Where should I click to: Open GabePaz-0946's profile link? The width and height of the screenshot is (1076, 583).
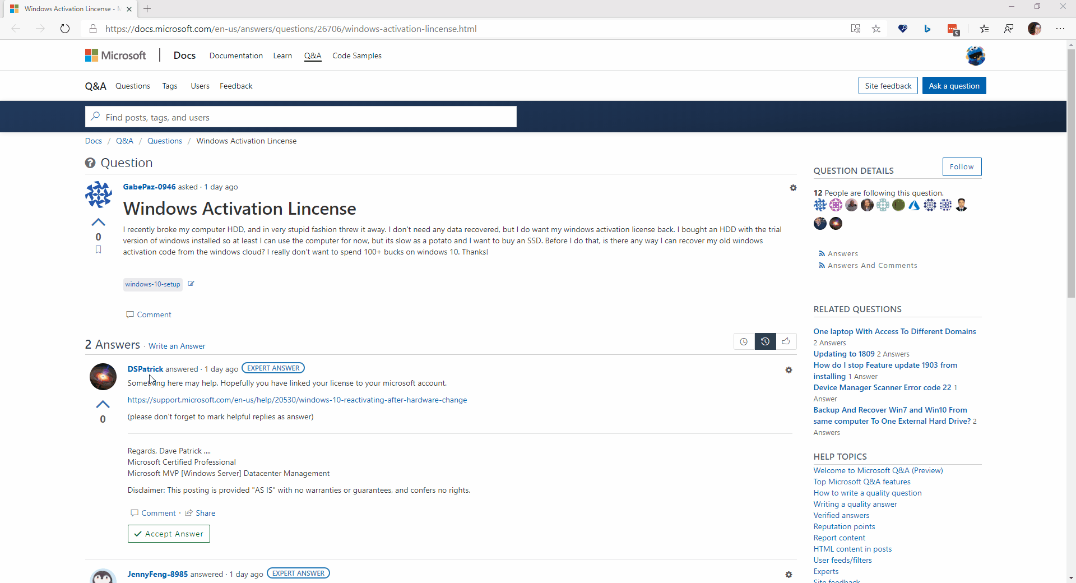[x=150, y=187]
